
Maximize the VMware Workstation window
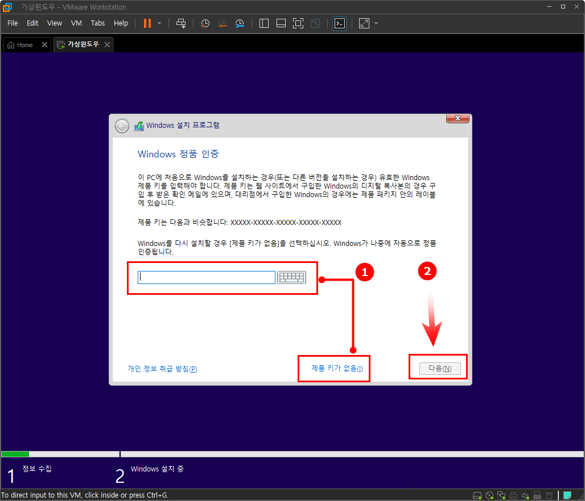[563, 7]
